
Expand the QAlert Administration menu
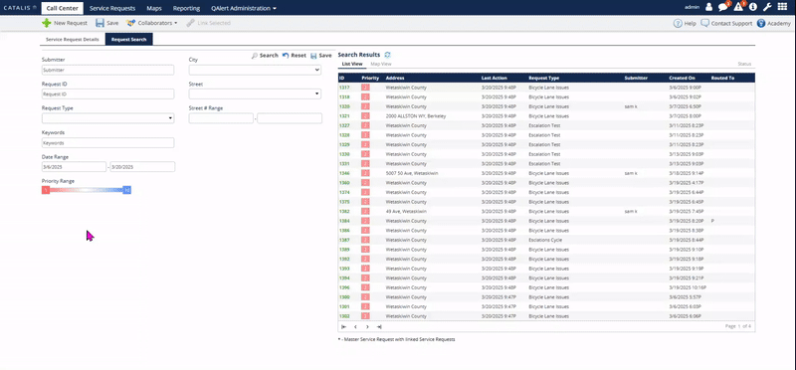coord(244,8)
